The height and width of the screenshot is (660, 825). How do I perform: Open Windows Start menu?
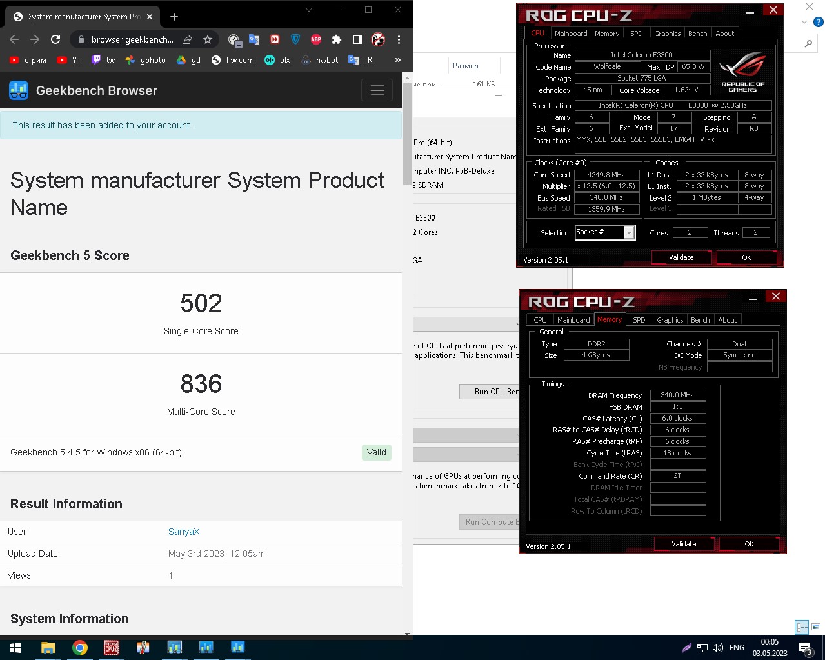pyautogui.click(x=15, y=648)
